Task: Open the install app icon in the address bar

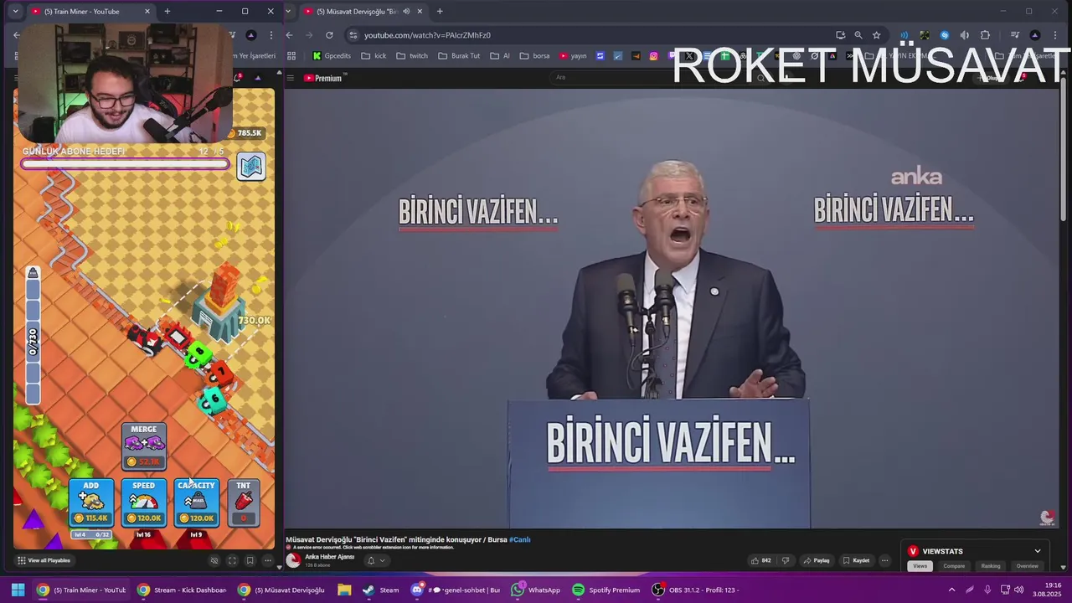Action: (840, 35)
